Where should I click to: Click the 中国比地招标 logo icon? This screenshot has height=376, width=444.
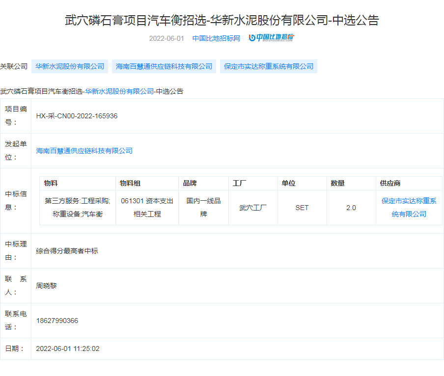[x=271, y=38]
